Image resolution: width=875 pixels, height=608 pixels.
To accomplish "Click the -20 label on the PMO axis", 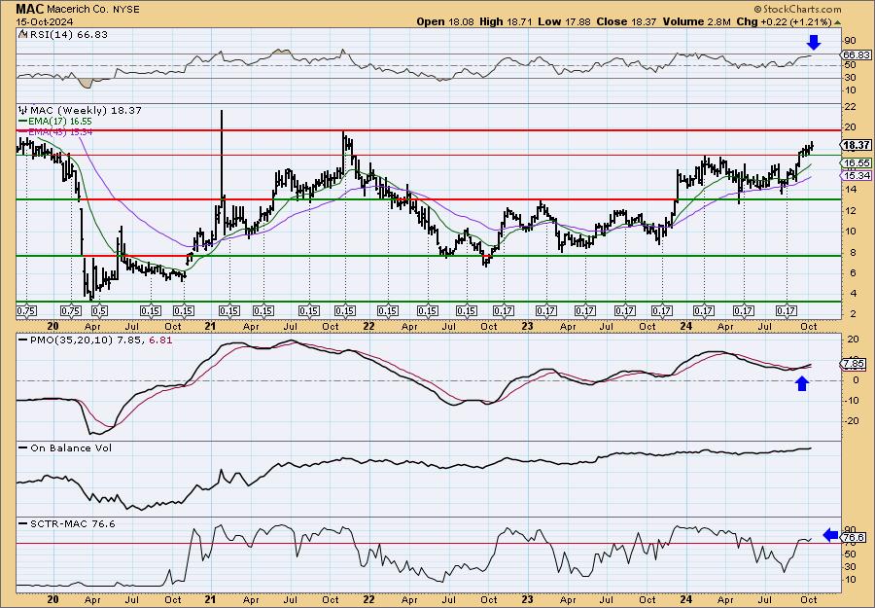I will pos(852,421).
